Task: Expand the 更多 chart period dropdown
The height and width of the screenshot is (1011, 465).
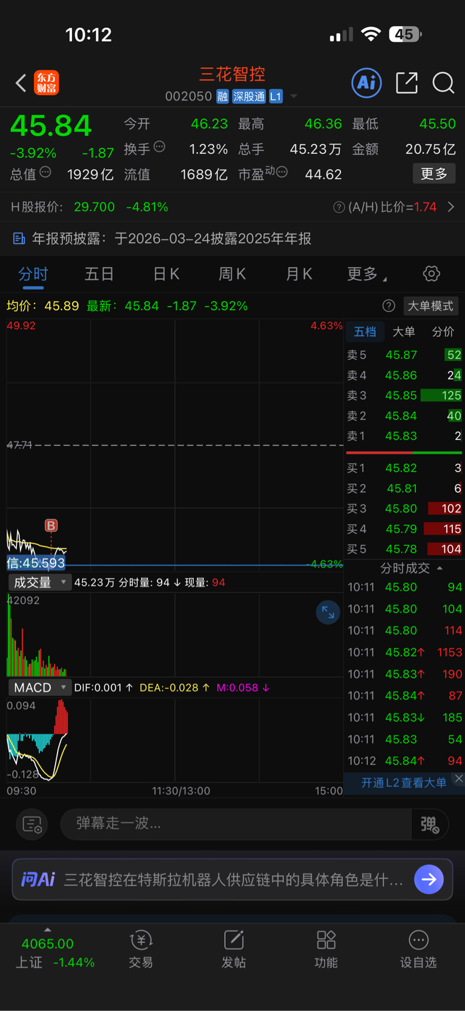Action: pyautogui.click(x=367, y=274)
